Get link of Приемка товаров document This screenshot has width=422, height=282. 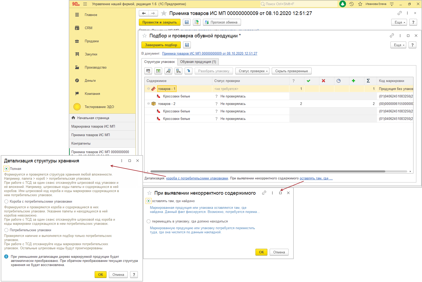tap(400, 13)
